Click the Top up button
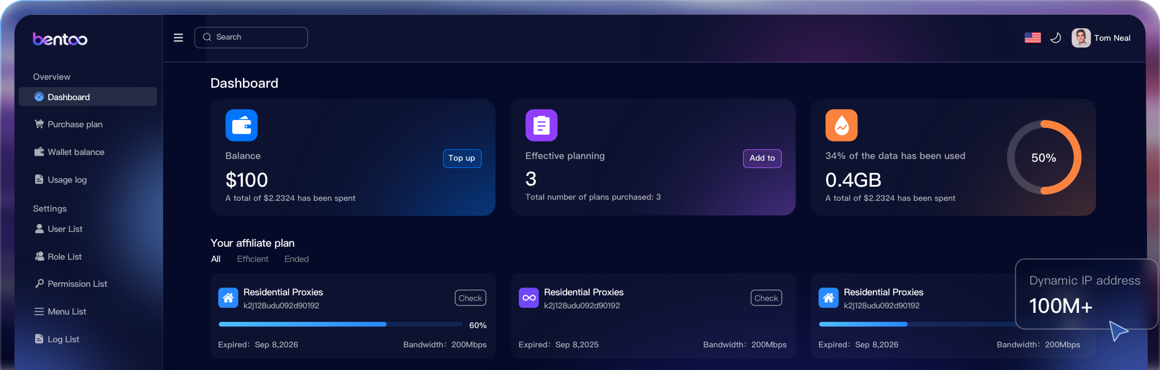1160x370 pixels. coord(462,158)
